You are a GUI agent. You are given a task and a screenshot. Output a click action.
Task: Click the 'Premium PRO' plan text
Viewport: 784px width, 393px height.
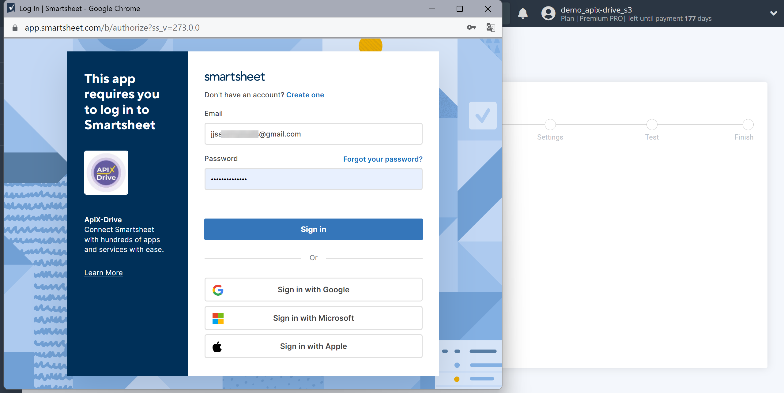[601, 19]
